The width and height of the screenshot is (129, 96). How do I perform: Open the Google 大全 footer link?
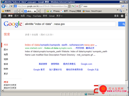point(93,70)
